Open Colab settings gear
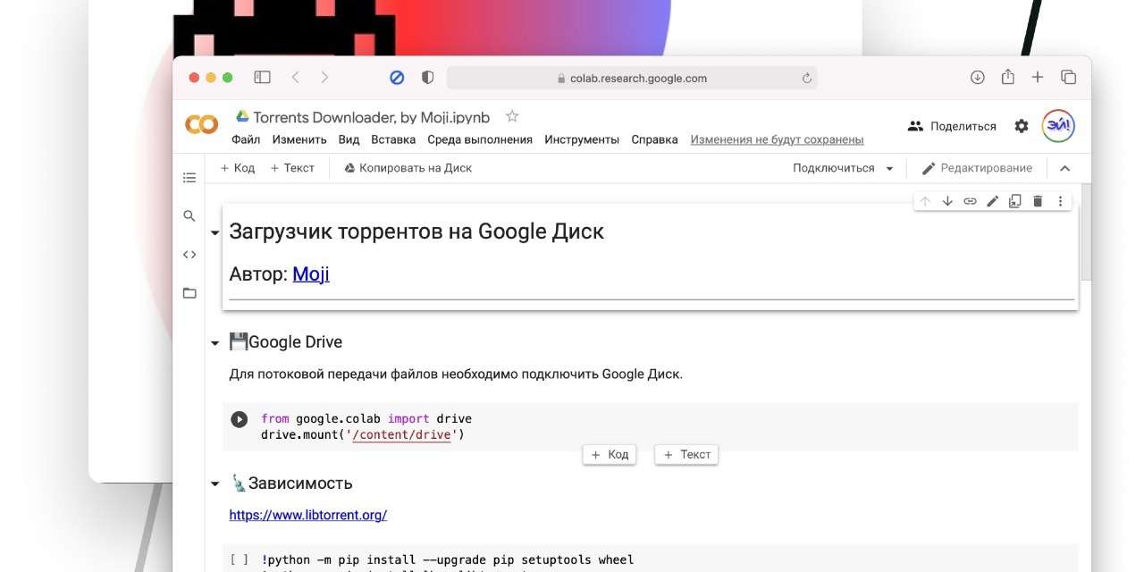The height and width of the screenshot is (572, 1144). (1022, 126)
